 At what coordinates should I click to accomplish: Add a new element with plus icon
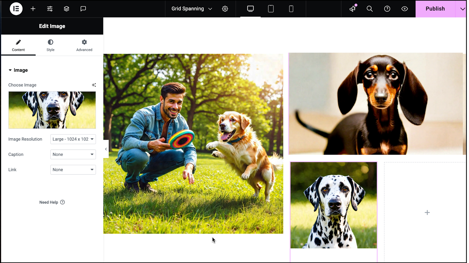click(33, 9)
